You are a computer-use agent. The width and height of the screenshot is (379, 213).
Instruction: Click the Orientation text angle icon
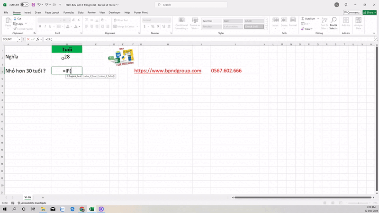point(103,20)
